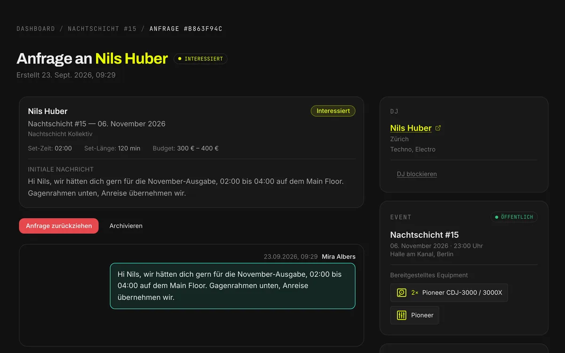Image resolution: width=565 pixels, height=353 pixels.
Task: Click Halle am Kanal, Berlin venue text
Action: (422, 254)
